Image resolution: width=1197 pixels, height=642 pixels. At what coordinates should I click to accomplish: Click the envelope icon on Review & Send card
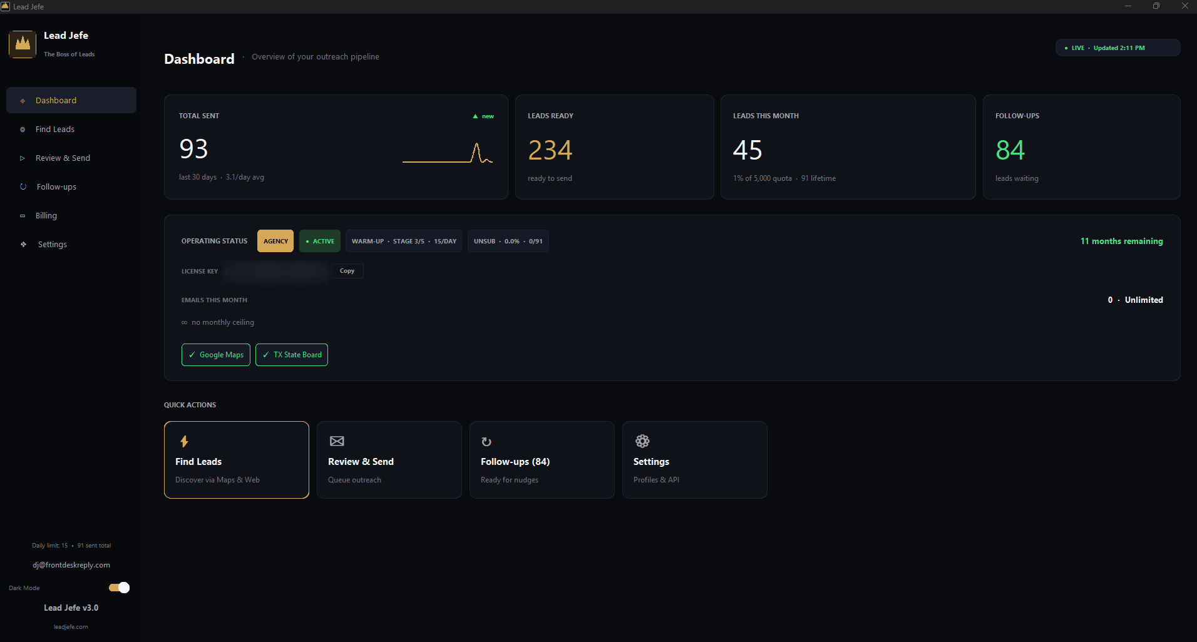pyautogui.click(x=336, y=441)
